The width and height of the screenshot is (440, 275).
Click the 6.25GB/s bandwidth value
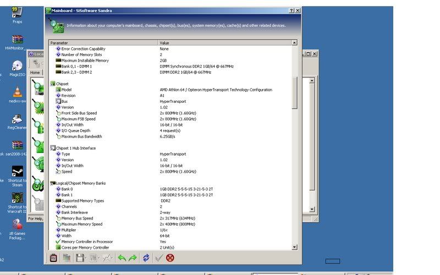click(168, 136)
